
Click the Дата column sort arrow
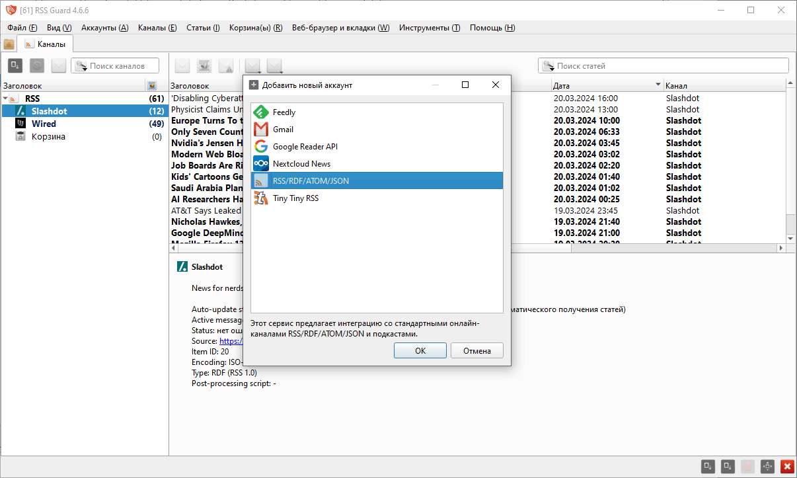click(x=658, y=85)
